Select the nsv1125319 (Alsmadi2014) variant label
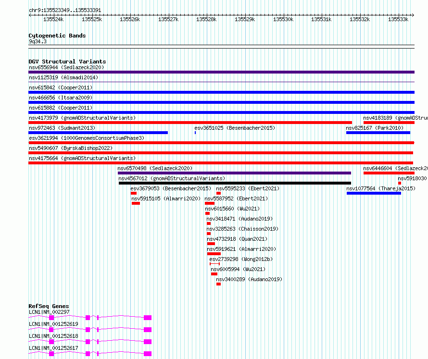Image resolution: width=428 pixels, height=359 pixels. pyautogui.click(x=63, y=77)
